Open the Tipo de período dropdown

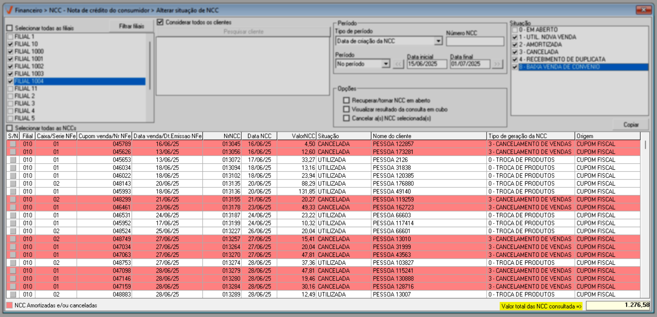[438, 41]
